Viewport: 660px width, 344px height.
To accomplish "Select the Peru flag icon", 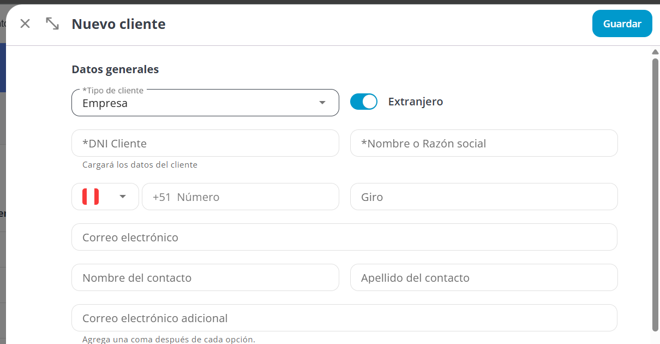I will click(x=91, y=197).
